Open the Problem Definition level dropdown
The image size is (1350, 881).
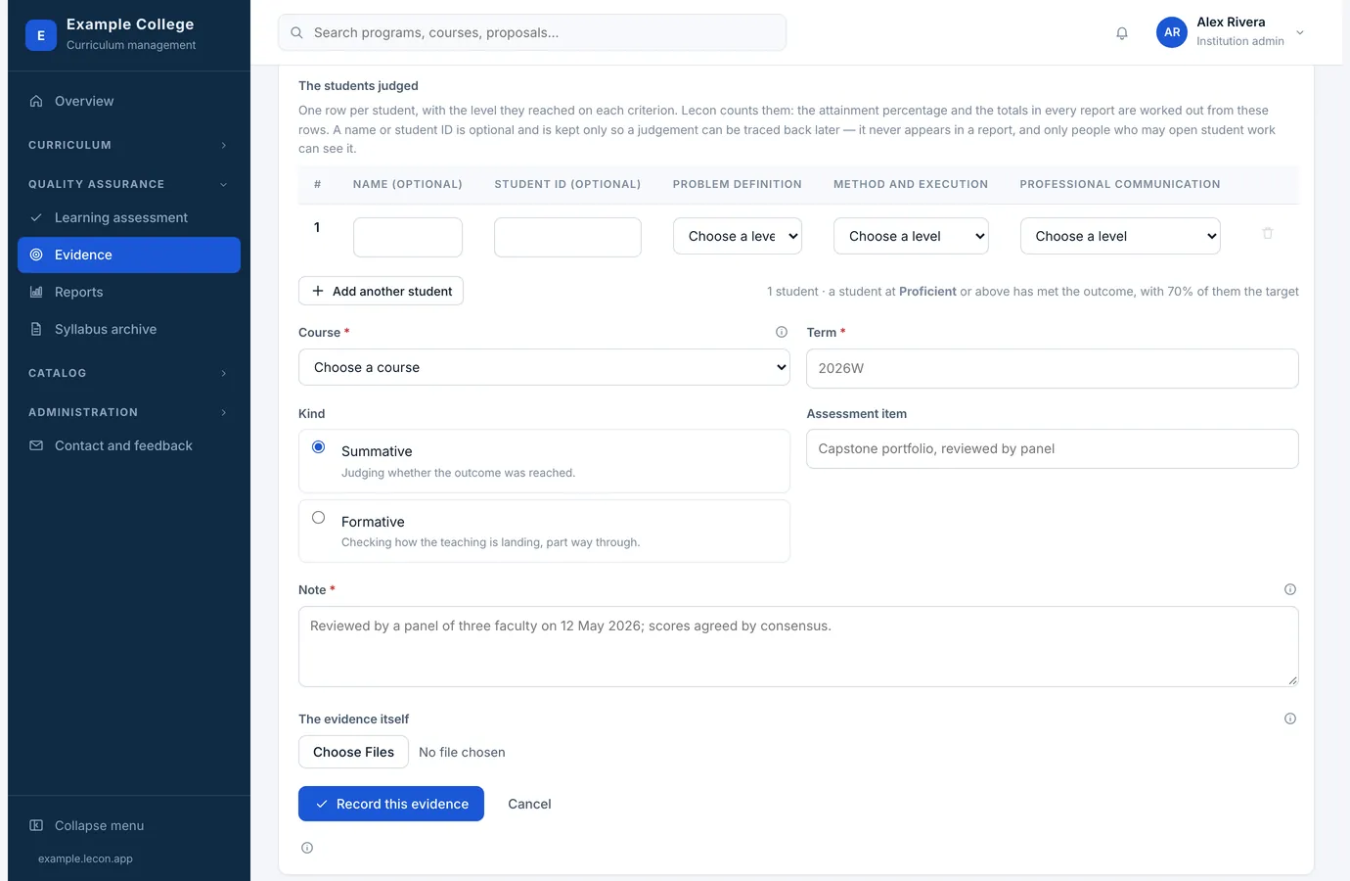738,236
